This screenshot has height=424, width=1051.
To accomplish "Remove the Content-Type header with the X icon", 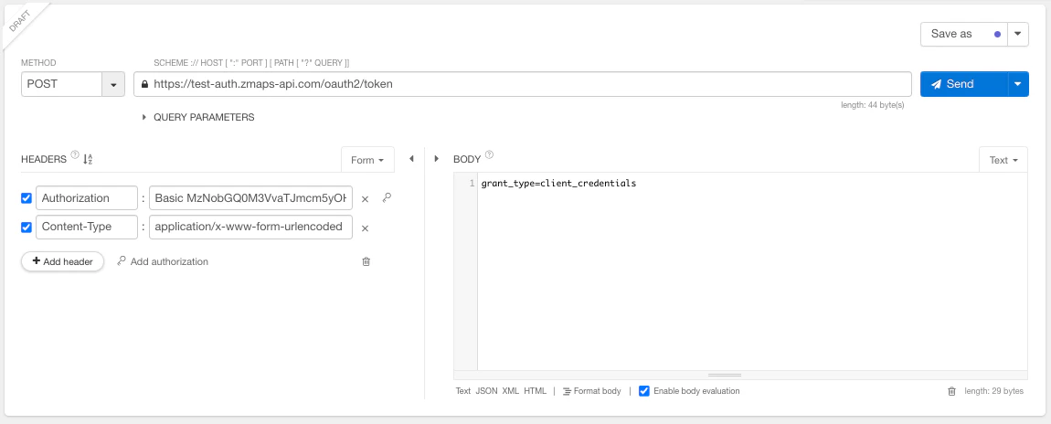I will tap(366, 228).
